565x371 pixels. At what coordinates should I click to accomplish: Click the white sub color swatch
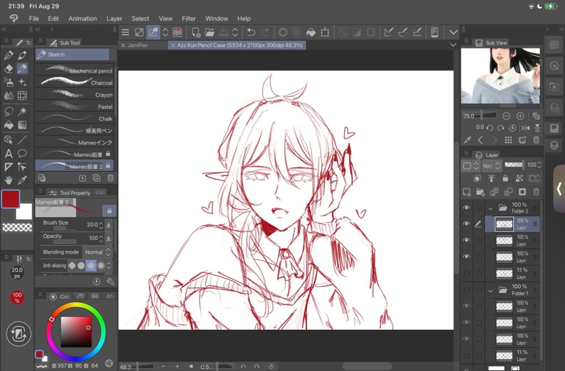25,212
